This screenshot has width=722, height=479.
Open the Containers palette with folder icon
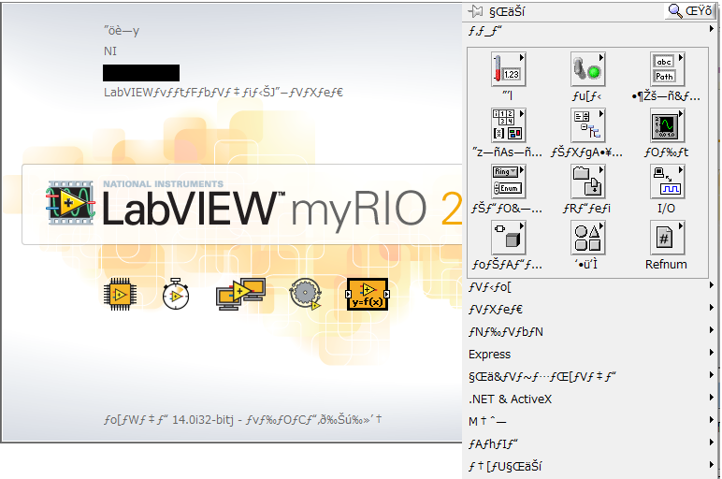click(588, 181)
